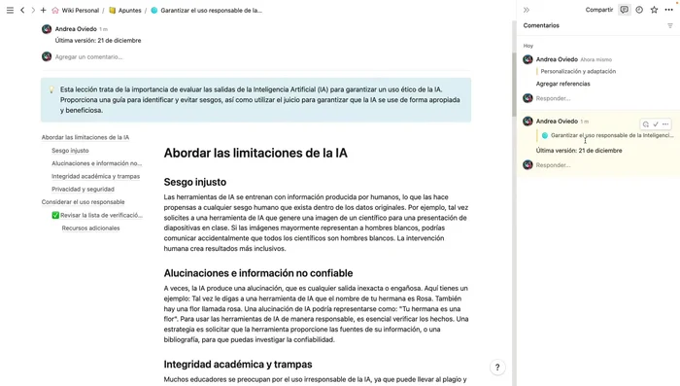Collapse the comments sidebar with double chevron
The image size is (680, 386).
(x=527, y=10)
